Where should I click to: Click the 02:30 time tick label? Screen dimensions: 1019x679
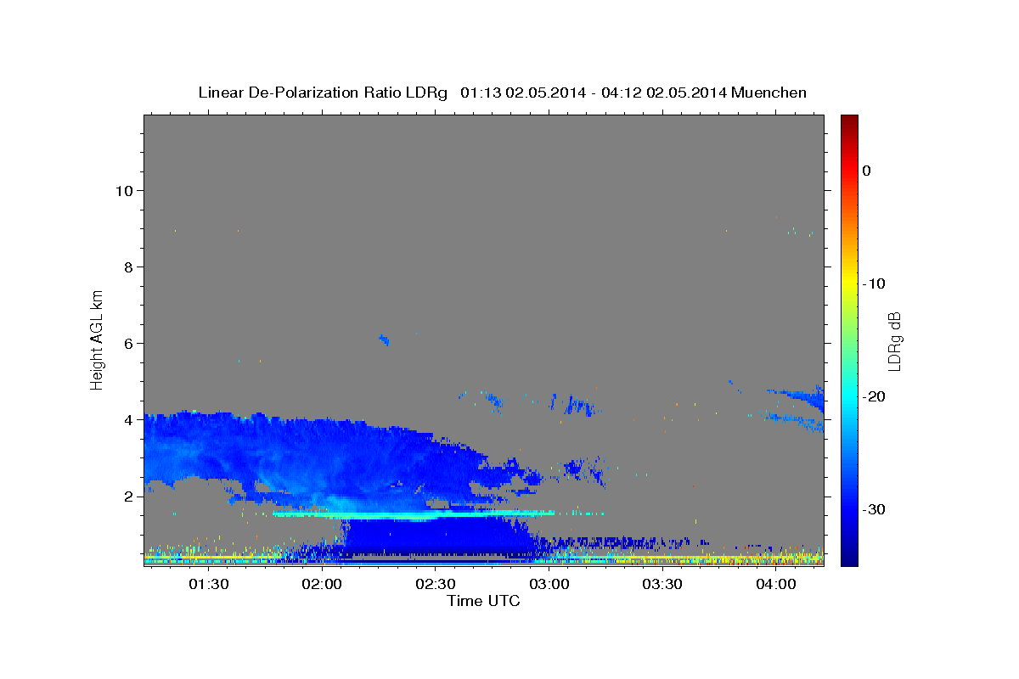436,585
